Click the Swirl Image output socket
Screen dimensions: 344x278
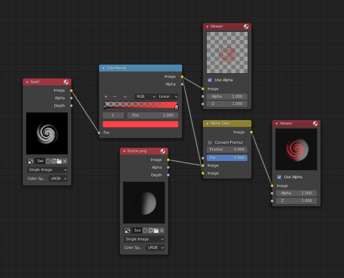click(x=71, y=90)
